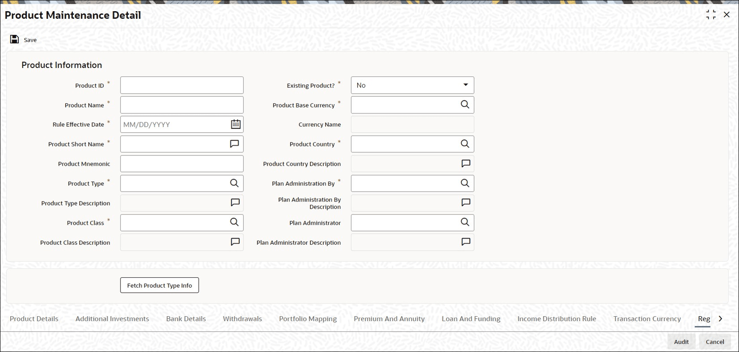This screenshot has height=352, width=739.
Task: Open calendar picker for Rule Effective Date
Action: (x=236, y=124)
